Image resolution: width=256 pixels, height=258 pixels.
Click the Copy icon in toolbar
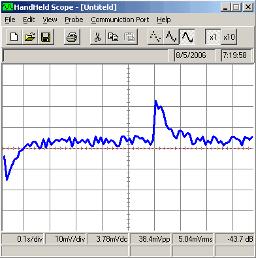pyautogui.click(x=114, y=36)
